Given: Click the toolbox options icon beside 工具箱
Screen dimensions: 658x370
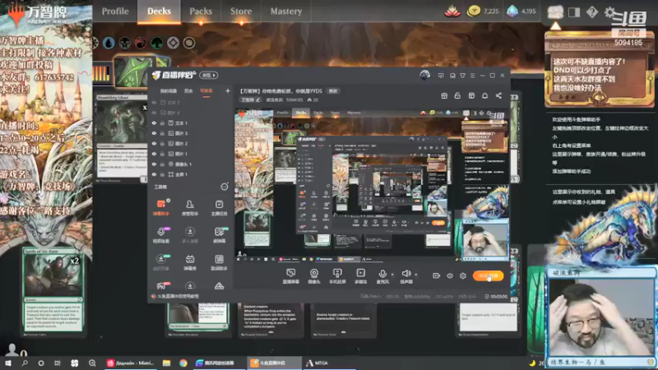Looking at the screenshot, I should [x=225, y=187].
